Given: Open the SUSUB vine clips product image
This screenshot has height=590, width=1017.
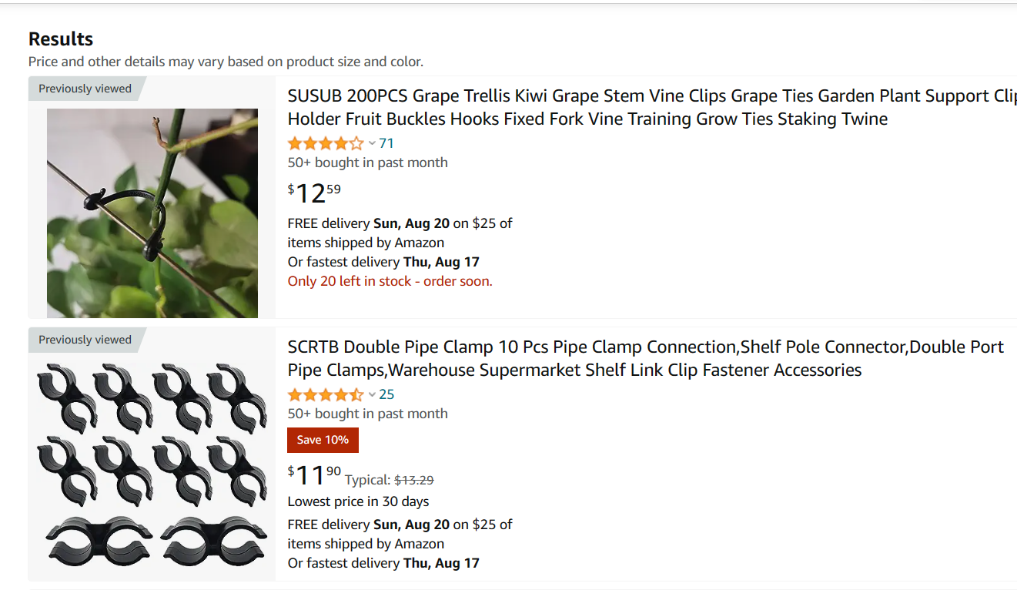Looking at the screenshot, I should coord(152,213).
